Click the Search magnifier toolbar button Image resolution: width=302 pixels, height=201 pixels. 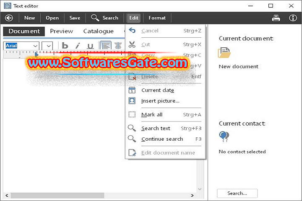[x=104, y=18]
